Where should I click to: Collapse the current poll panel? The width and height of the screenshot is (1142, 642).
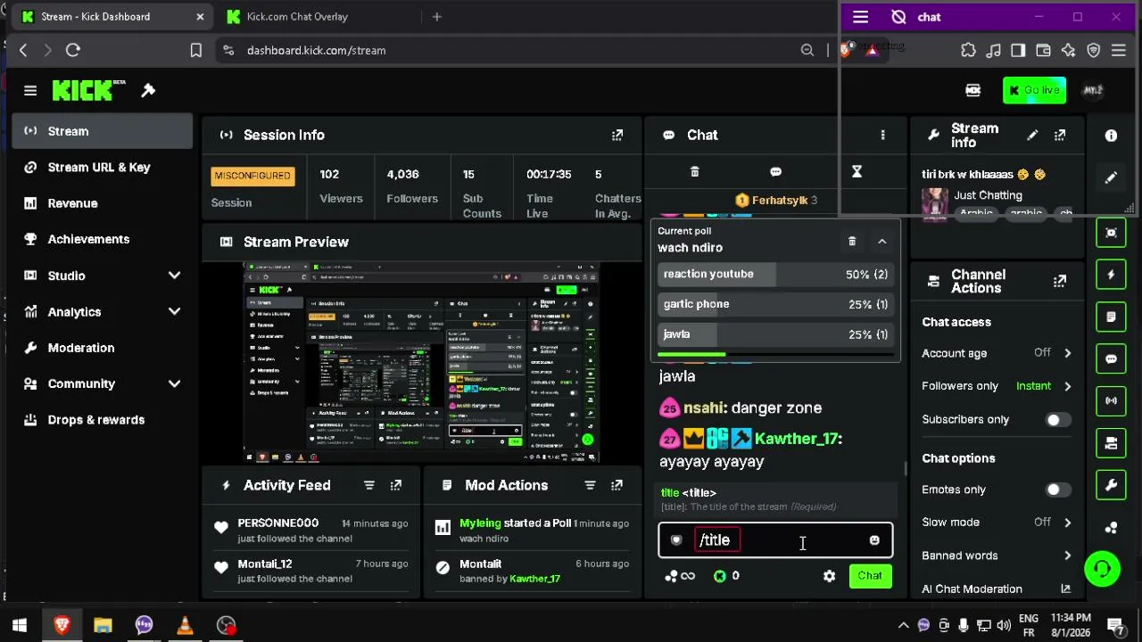(881, 241)
